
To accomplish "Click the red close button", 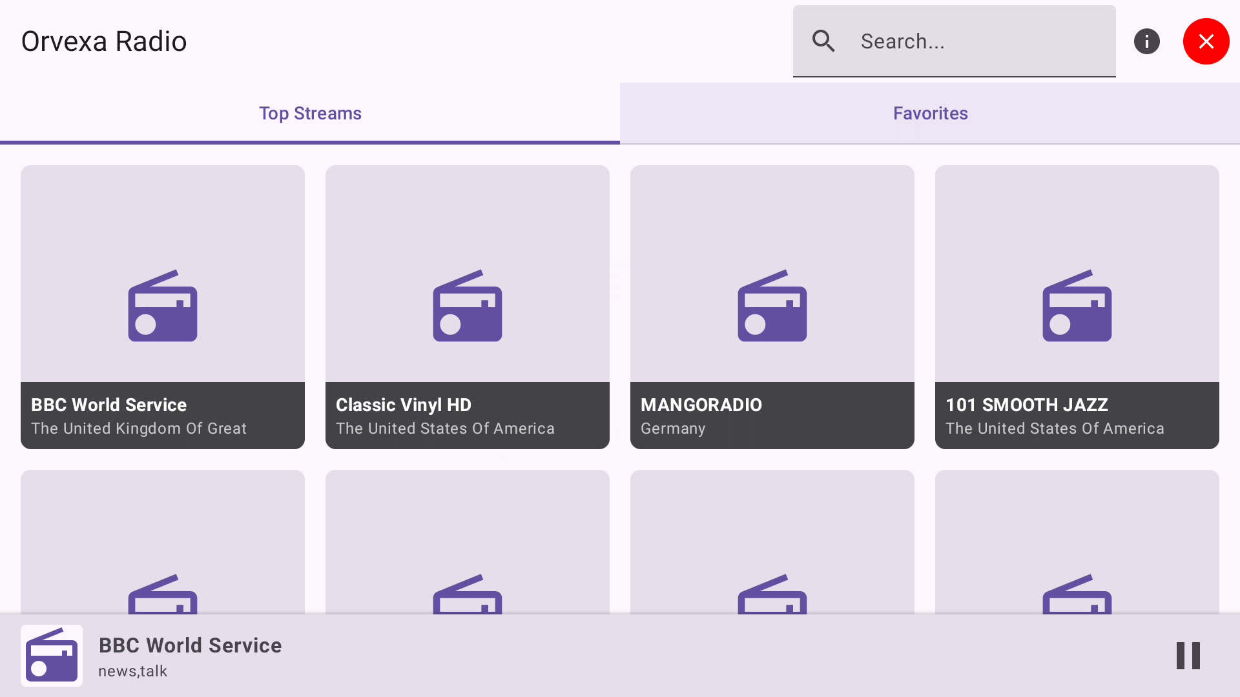I will pyautogui.click(x=1206, y=41).
